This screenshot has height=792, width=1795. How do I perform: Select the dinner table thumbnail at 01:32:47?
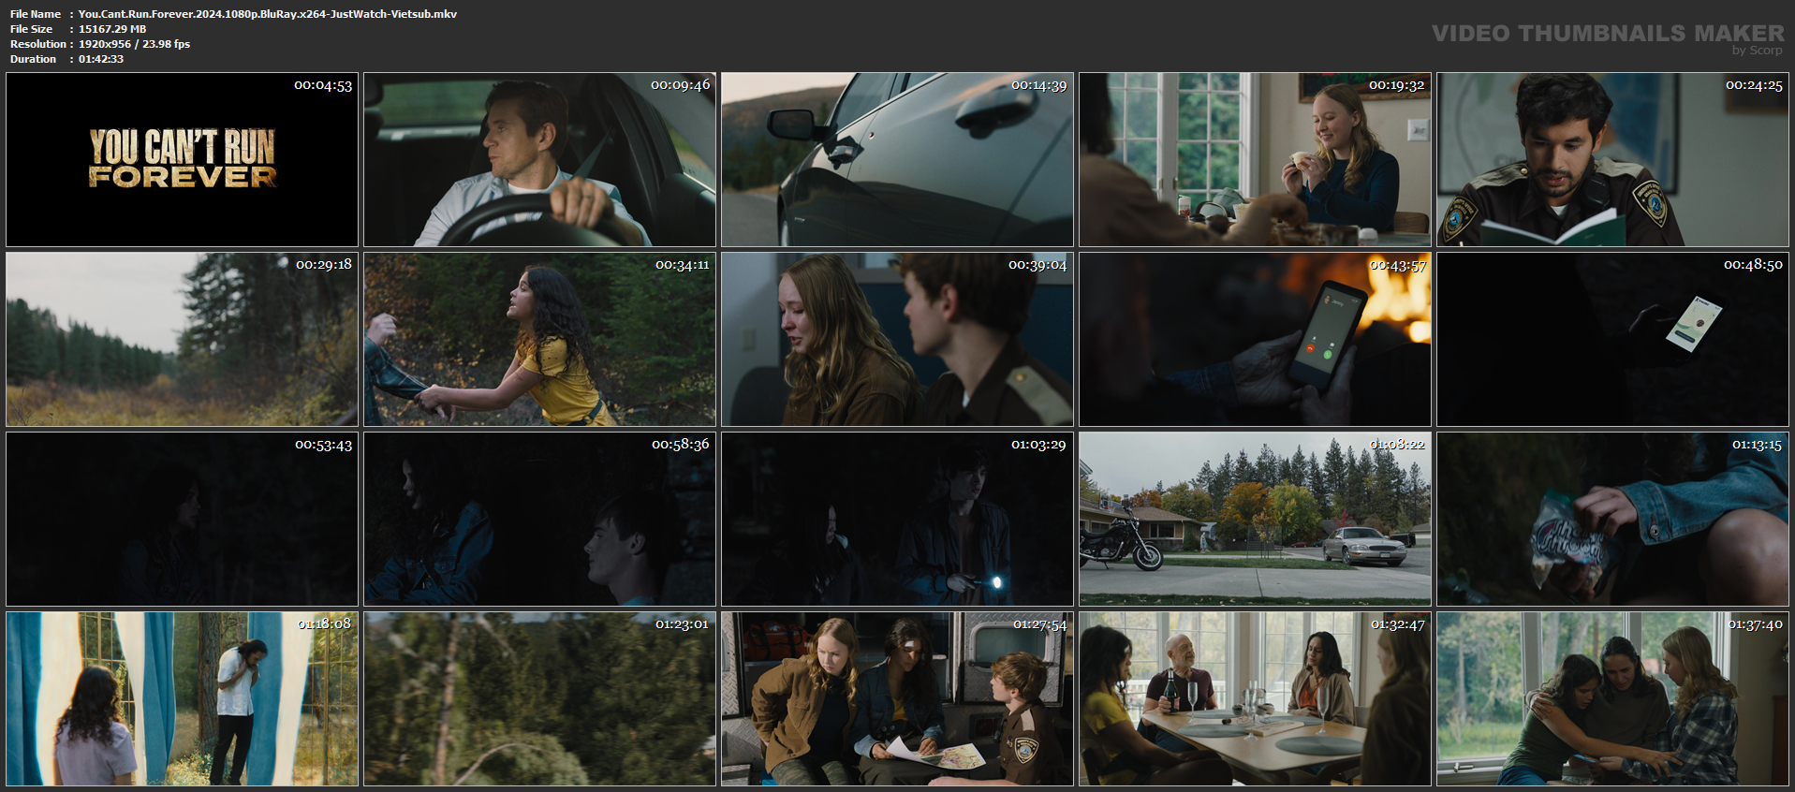point(1255,699)
